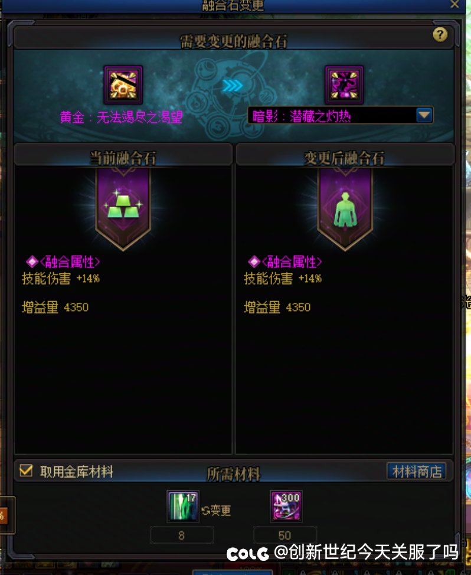Click the green humanoid banner emblem
The height and width of the screenshot is (575, 471).
(x=345, y=208)
